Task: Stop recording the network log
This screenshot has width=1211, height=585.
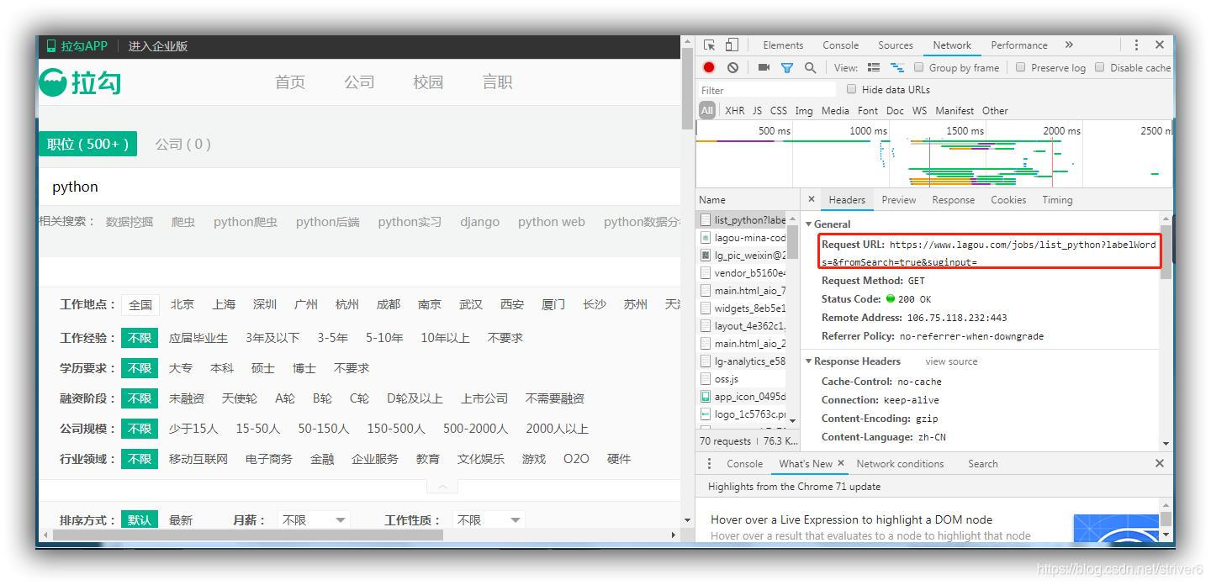Action: 709,68
